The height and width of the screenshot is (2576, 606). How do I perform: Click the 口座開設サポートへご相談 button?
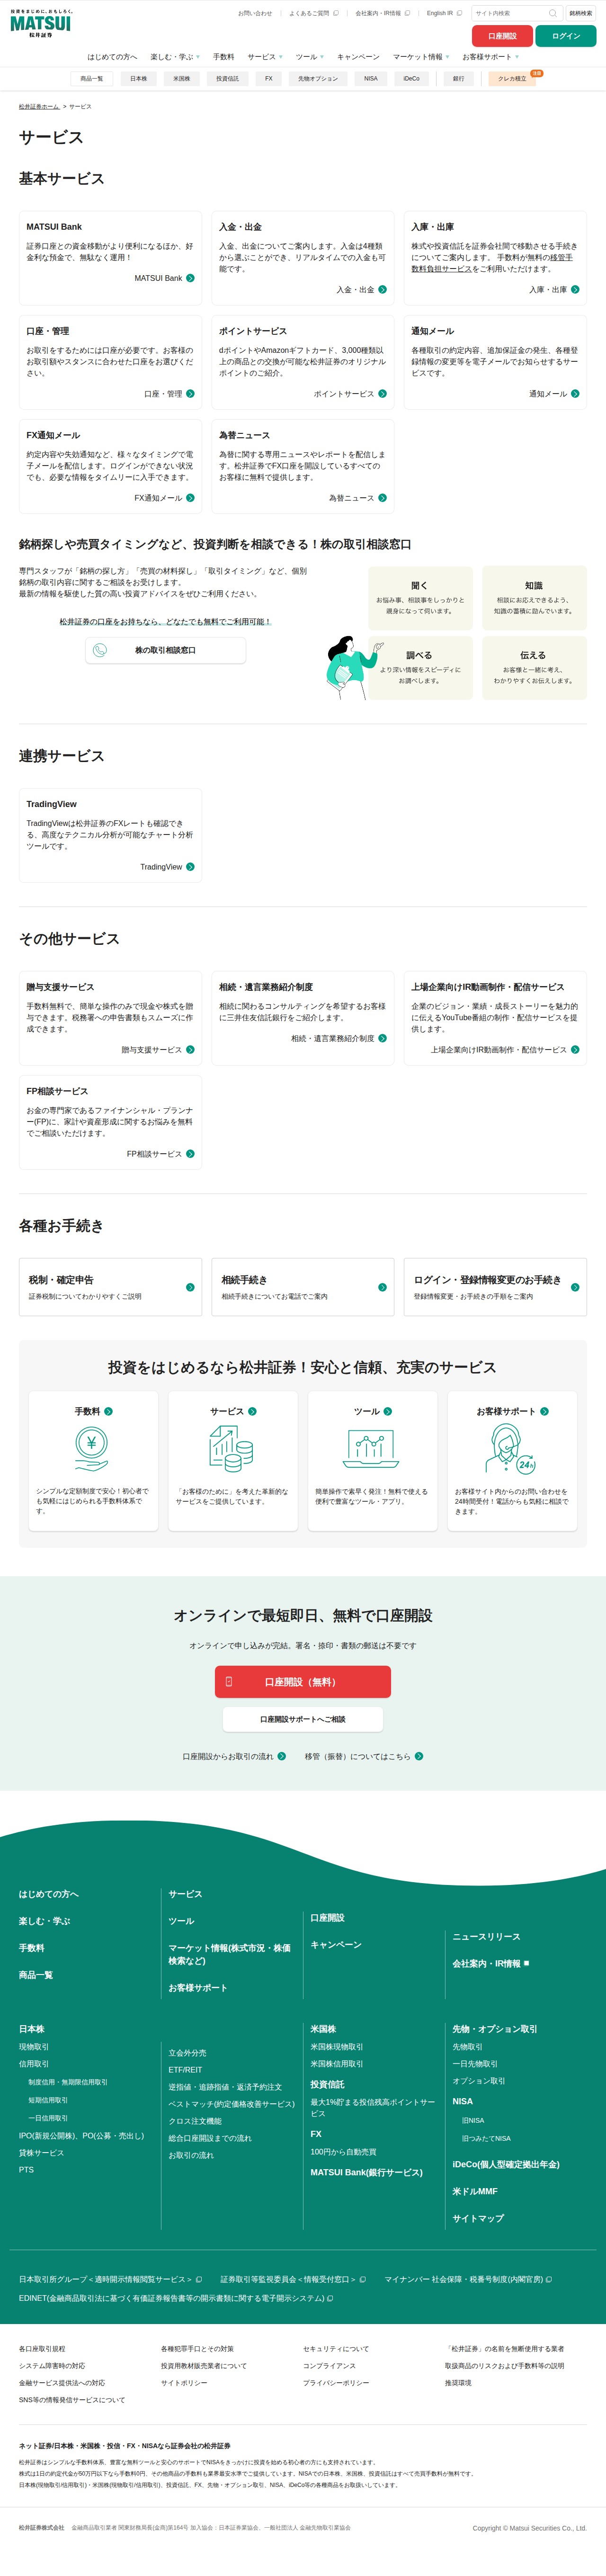[x=303, y=1719]
